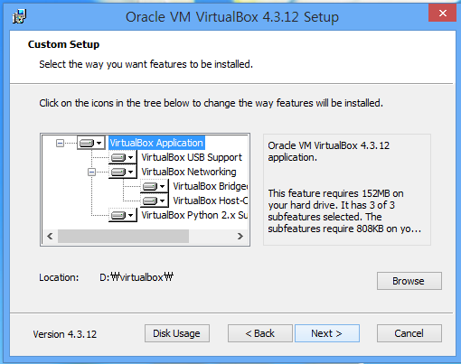Click the horizontal scrollbar thumb in feature tree
Image resolution: width=461 pixels, height=364 pixels.
pyautogui.click(x=123, y=237)
